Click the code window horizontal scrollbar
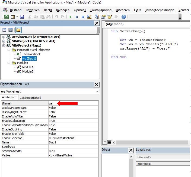 (152, 142)
